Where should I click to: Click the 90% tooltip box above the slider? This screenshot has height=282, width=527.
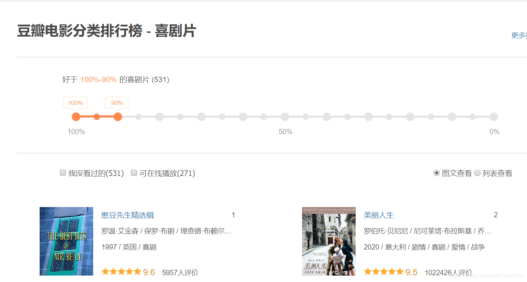coord(117,103)
